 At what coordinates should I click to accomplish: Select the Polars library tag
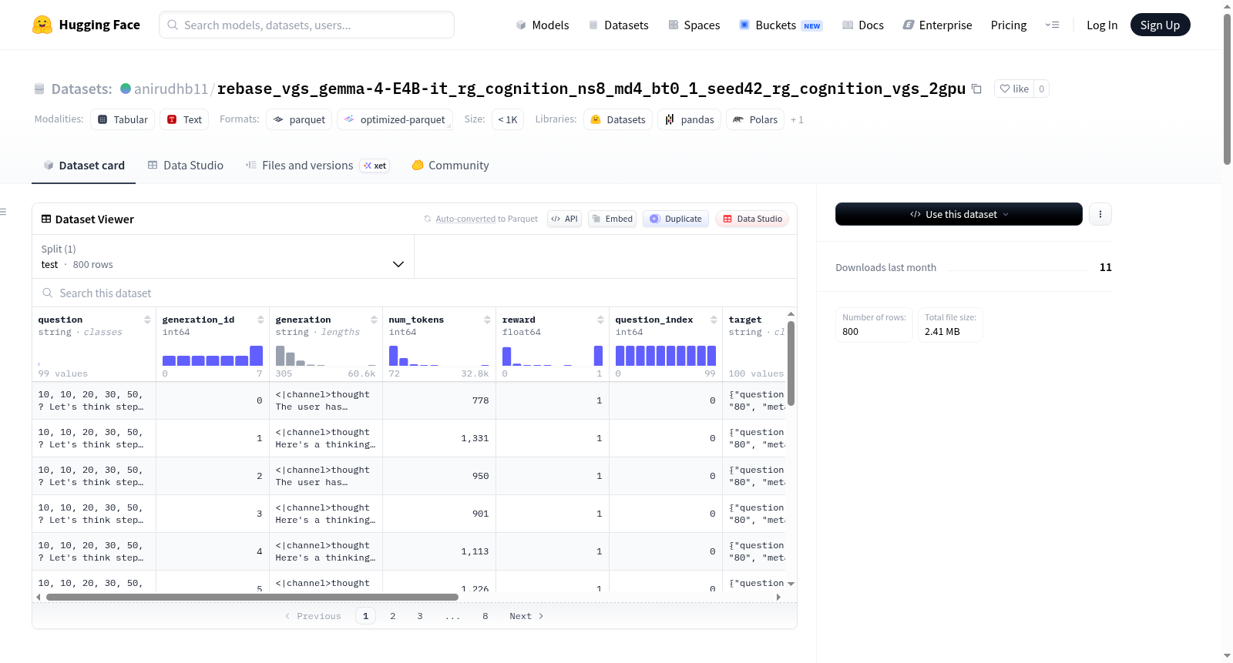point(755,119)
